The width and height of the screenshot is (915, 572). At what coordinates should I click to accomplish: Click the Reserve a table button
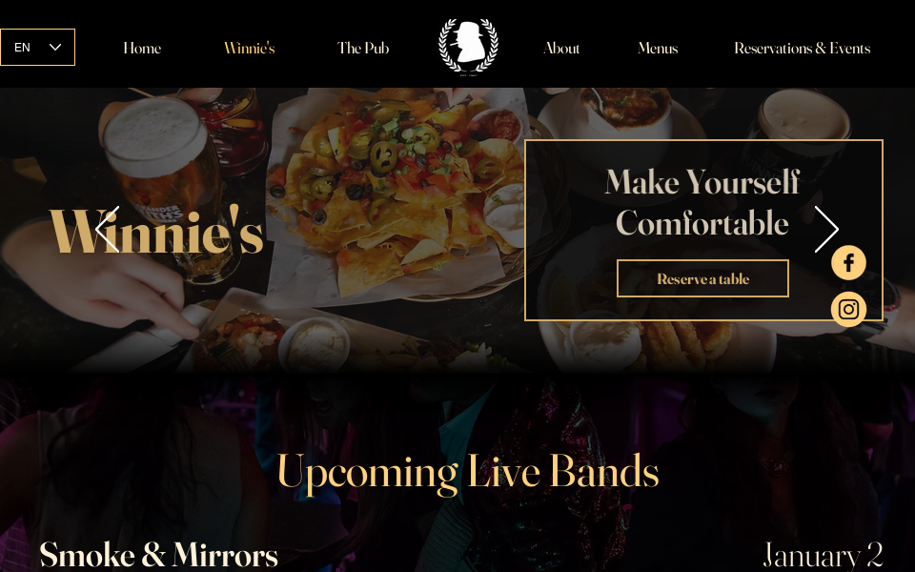[x=702, y=278]
